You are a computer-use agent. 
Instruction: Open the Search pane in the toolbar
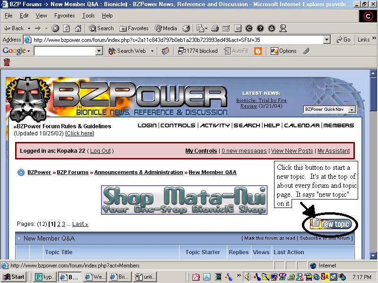coord(101,28)
